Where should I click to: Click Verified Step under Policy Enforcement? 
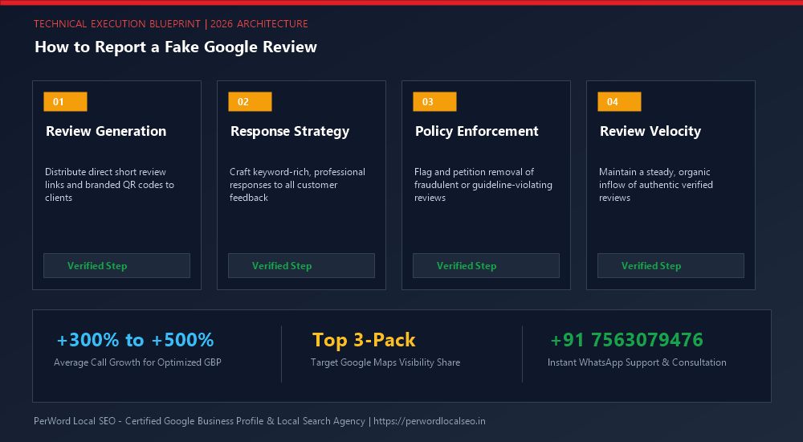click(x=486, y=266)
